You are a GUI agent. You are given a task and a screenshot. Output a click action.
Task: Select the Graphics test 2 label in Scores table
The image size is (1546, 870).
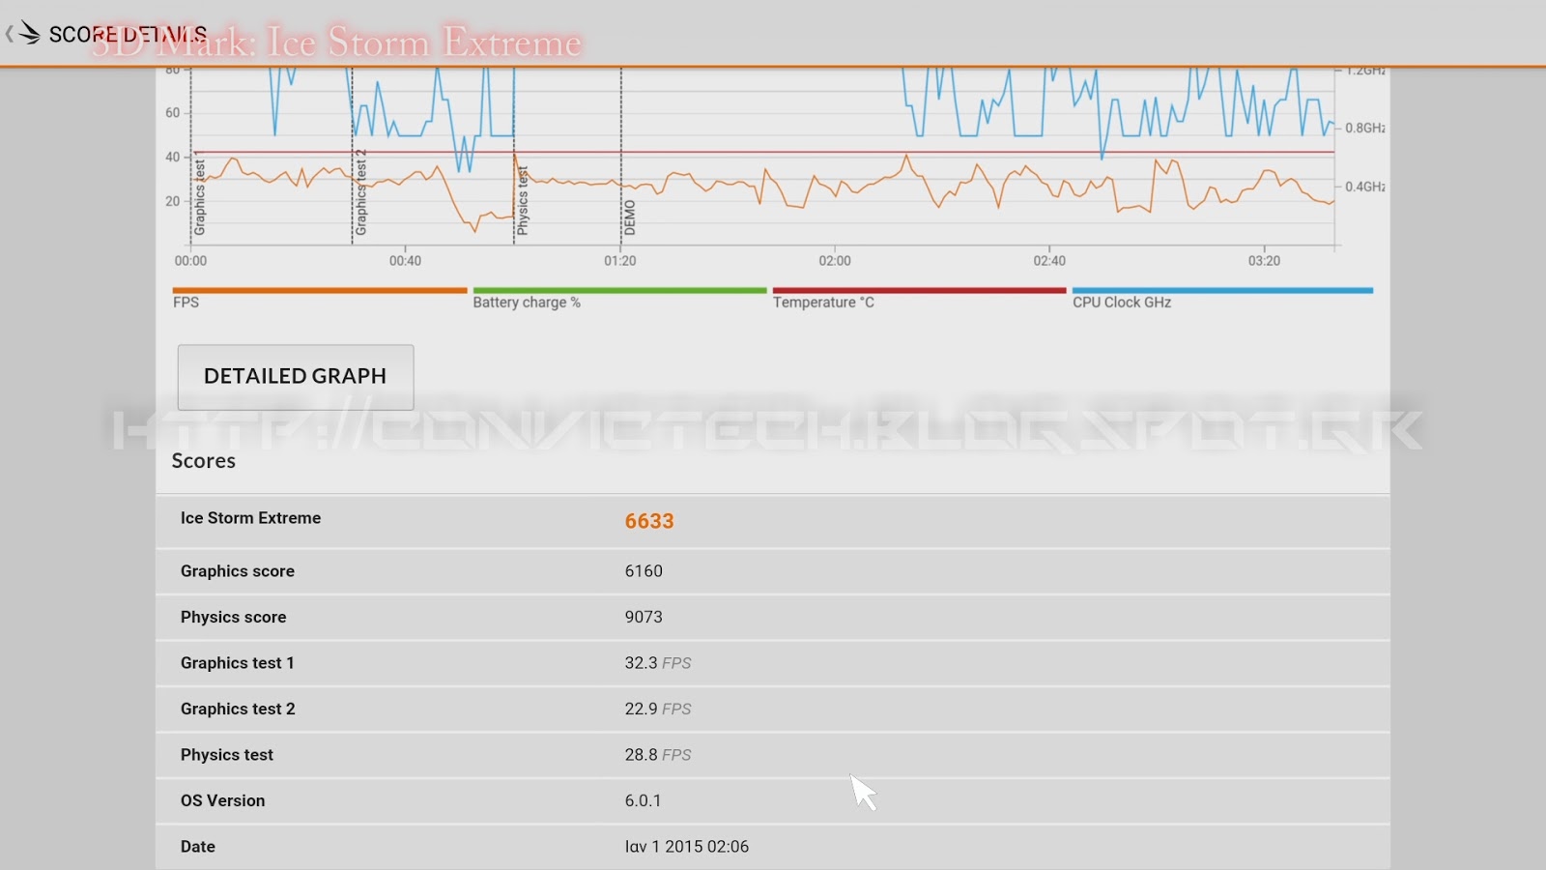pos(238,710)
